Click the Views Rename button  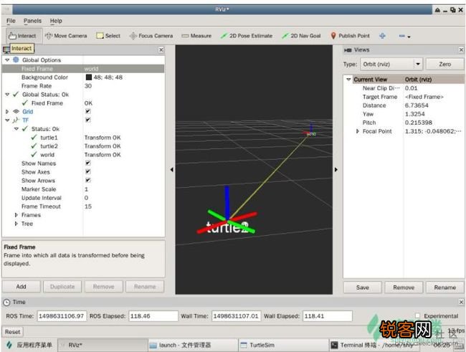(x=445, y=287)
